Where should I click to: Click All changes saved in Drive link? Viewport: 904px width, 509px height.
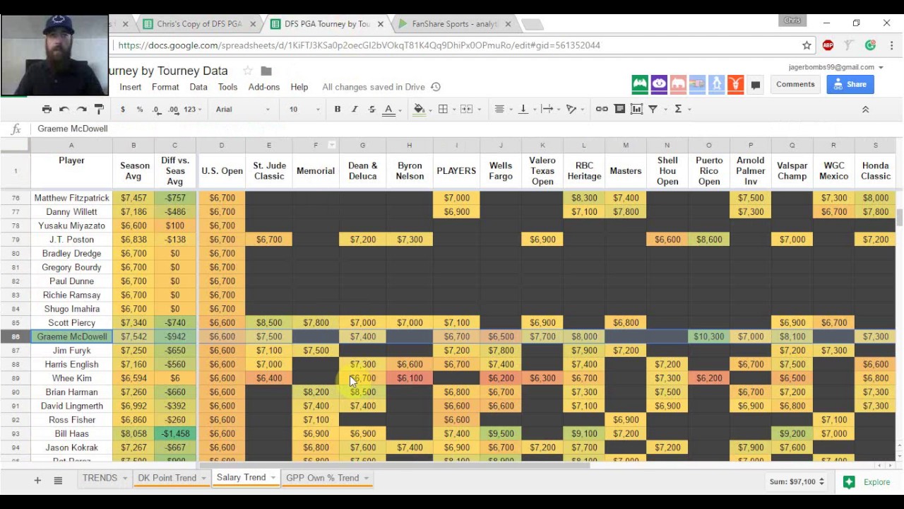click(374, 87)
